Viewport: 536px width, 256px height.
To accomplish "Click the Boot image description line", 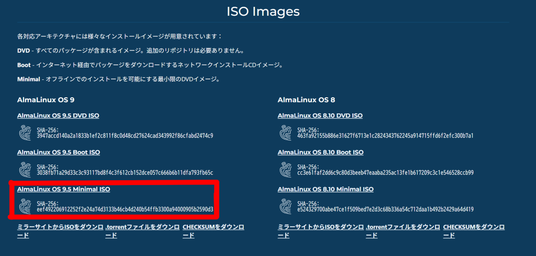I will point(150,65).
